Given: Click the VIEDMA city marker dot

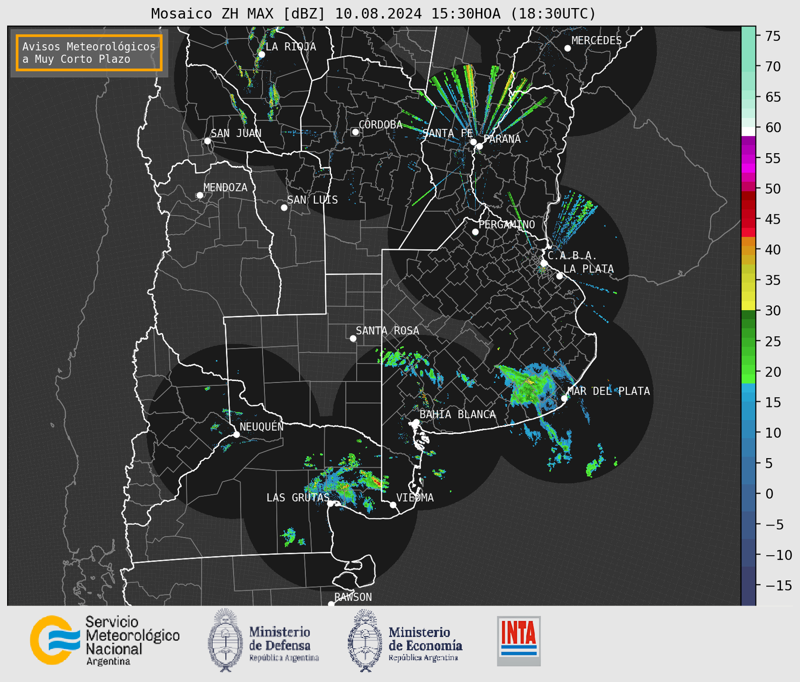Looking at the screenshot, I should [x=393, y=505].
